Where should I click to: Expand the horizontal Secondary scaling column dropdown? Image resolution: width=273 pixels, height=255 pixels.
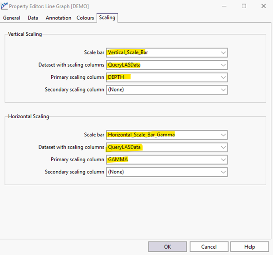click(166, 172)
